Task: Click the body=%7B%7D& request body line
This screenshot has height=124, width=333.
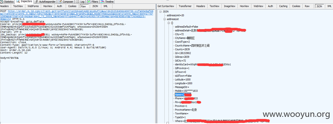Action: pos(9,58)
